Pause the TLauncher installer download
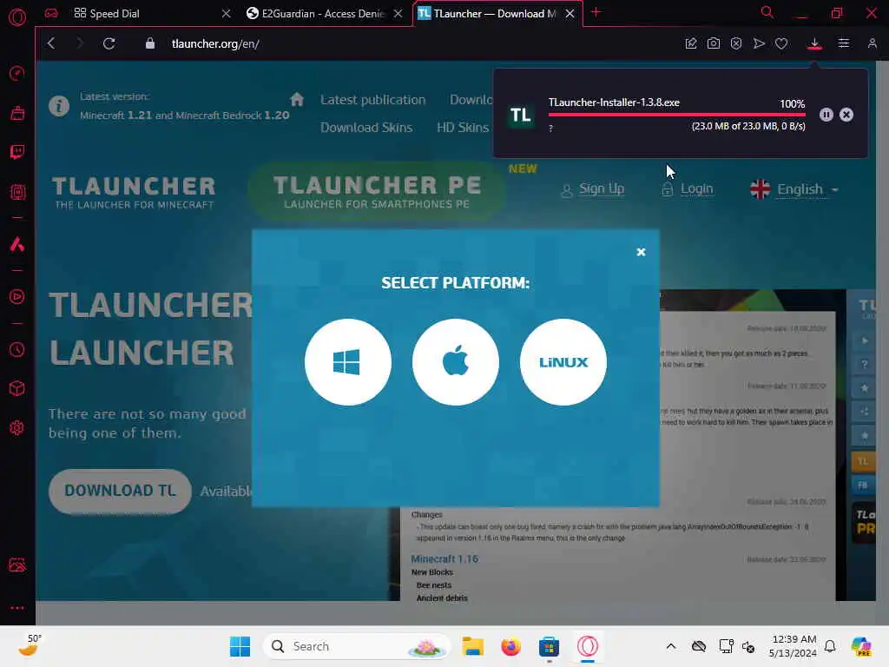This screenshot has height=667, width=889. click(x=826, y=115)
